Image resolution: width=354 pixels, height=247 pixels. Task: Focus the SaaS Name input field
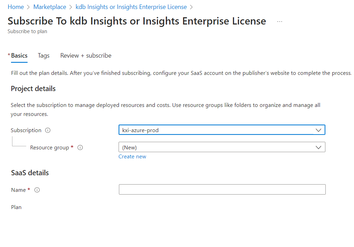(222, 189)
